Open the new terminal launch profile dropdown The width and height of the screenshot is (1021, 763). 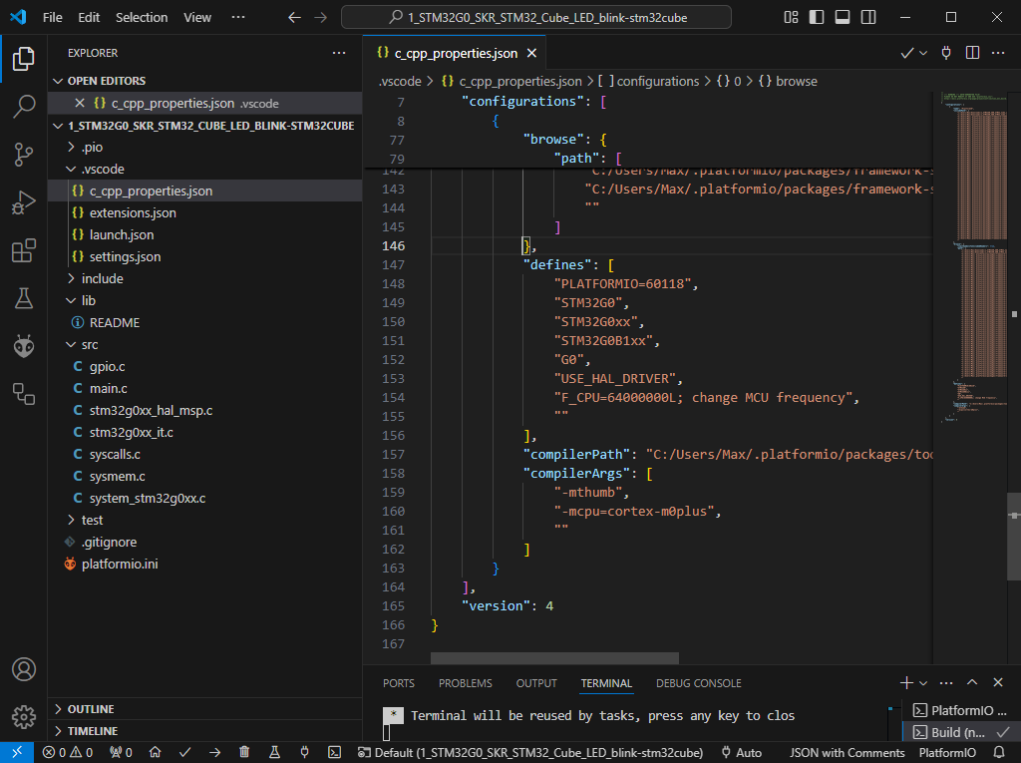(923, 683)
